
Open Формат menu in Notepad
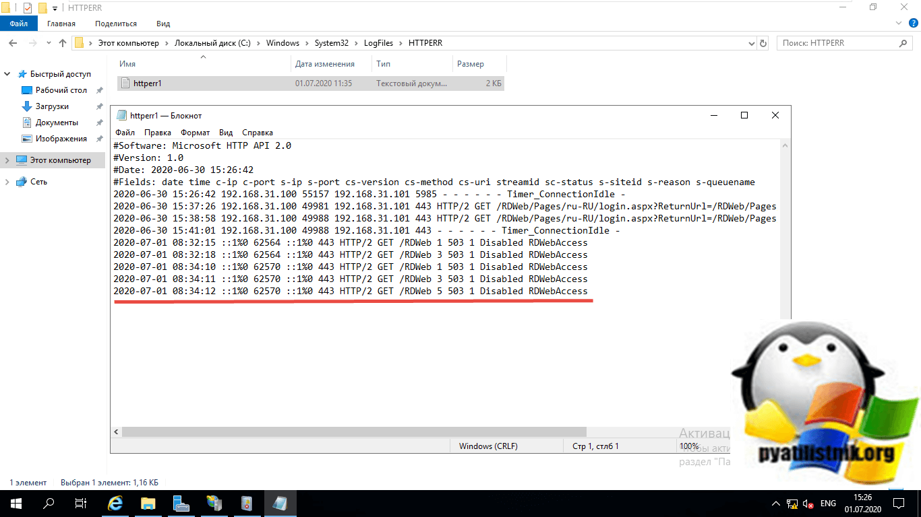pyautogui.click(x=195, y=133)
